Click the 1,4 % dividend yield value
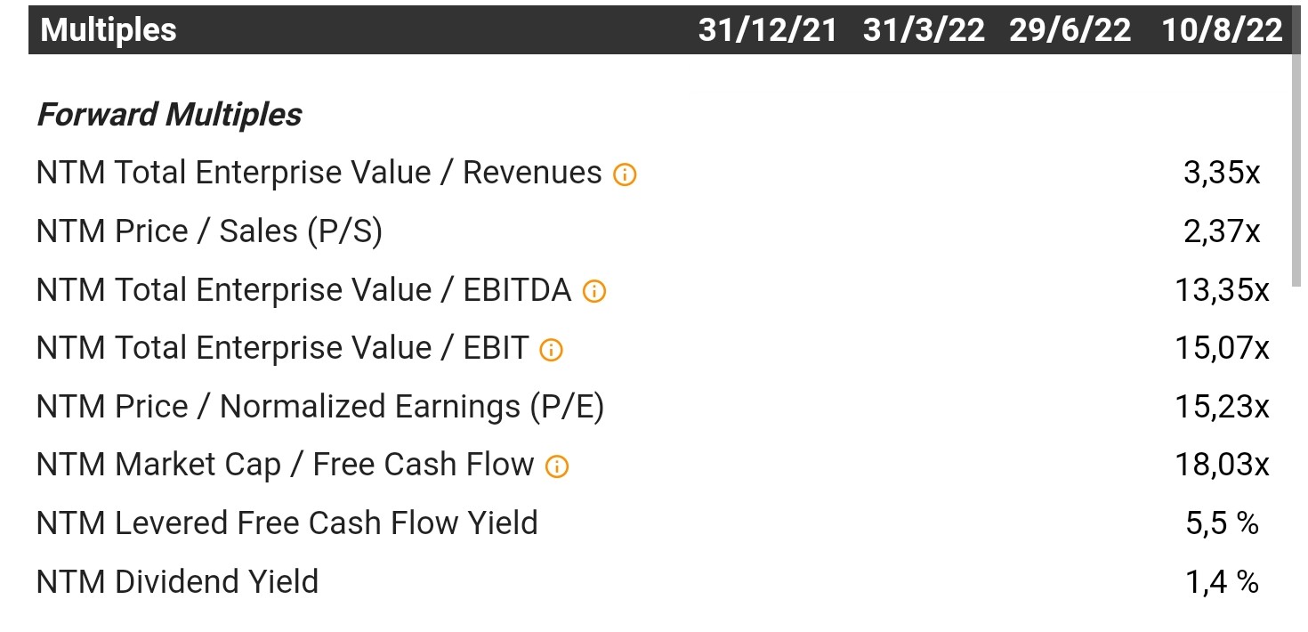Screen dimensions: 1308x632 coord(1222,581)
